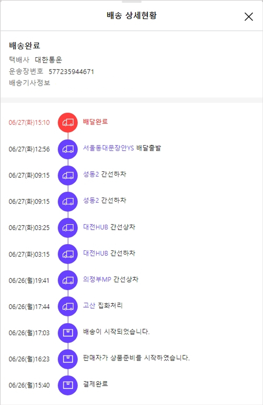
Task: Open the 대전HUB link for 간선상차
Action: [x=95, y=227]
